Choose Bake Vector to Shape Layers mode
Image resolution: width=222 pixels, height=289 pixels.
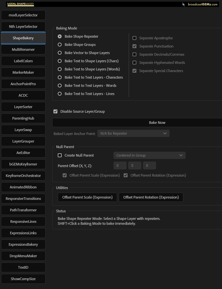click(x=60, y=53)
